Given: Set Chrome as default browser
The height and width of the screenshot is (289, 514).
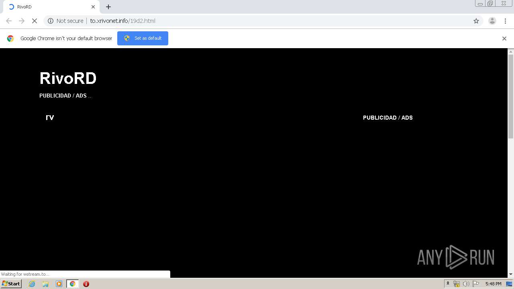Looking at the screenshot, I should (143, 38).
